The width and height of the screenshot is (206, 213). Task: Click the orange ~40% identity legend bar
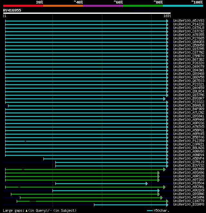pyautogui.click(x=63, y=6)
